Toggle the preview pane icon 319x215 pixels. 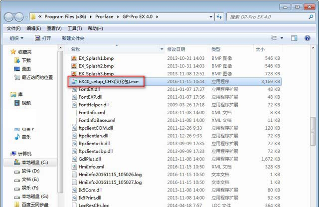pos(294,38)
